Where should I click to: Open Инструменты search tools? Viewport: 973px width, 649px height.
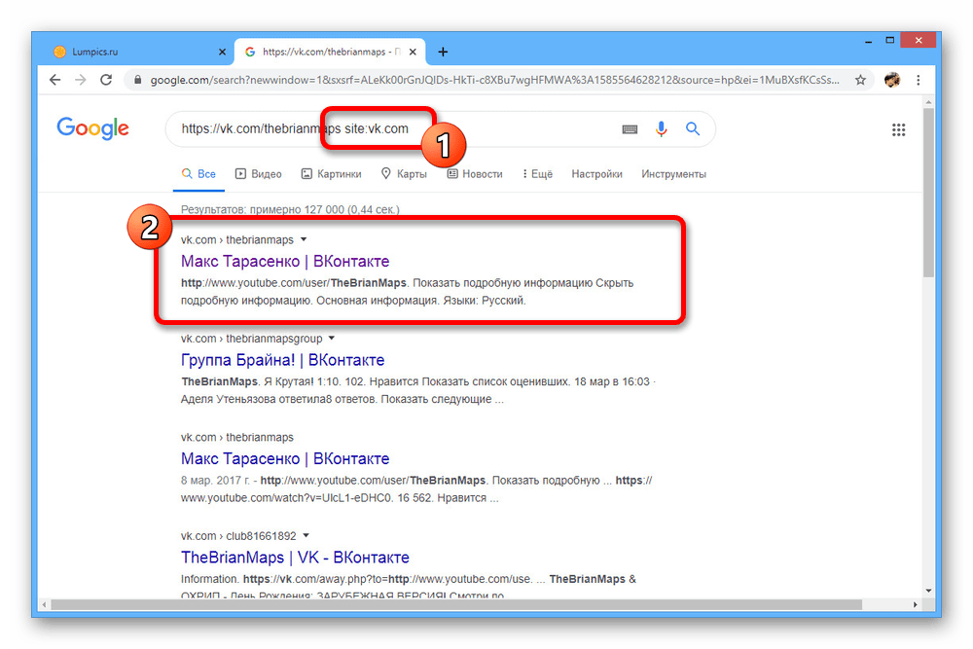[x=674, y=174]
